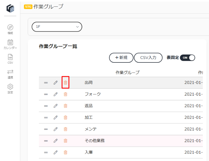The height and width of the screenshot is (161, 209).
Task: Grab the drag handle of 出荷 row
Action: click(46, 83)
